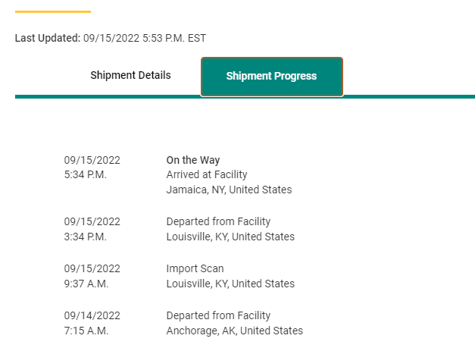Click the yellow accent line at the top
Screen dimensions: 475x348
pos(53,11)
